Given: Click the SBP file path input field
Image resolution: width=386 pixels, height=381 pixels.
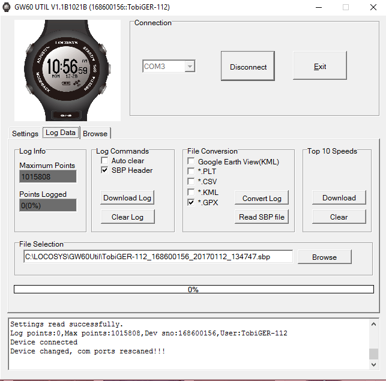Looking at the screenshot, I should [158, 257].
